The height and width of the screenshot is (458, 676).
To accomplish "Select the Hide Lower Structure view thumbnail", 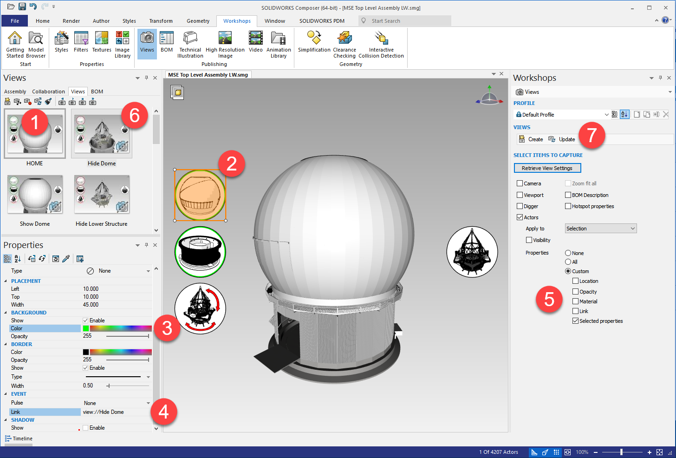I will pyautogui.click(x=102, y=195).
